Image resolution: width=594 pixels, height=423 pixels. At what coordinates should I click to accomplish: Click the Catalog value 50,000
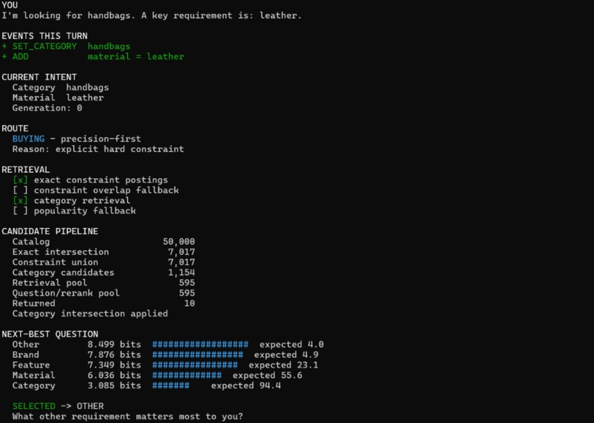(x=179, y=241)
